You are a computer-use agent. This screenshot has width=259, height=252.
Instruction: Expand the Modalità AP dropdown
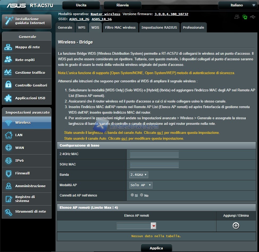pos(141,185)
